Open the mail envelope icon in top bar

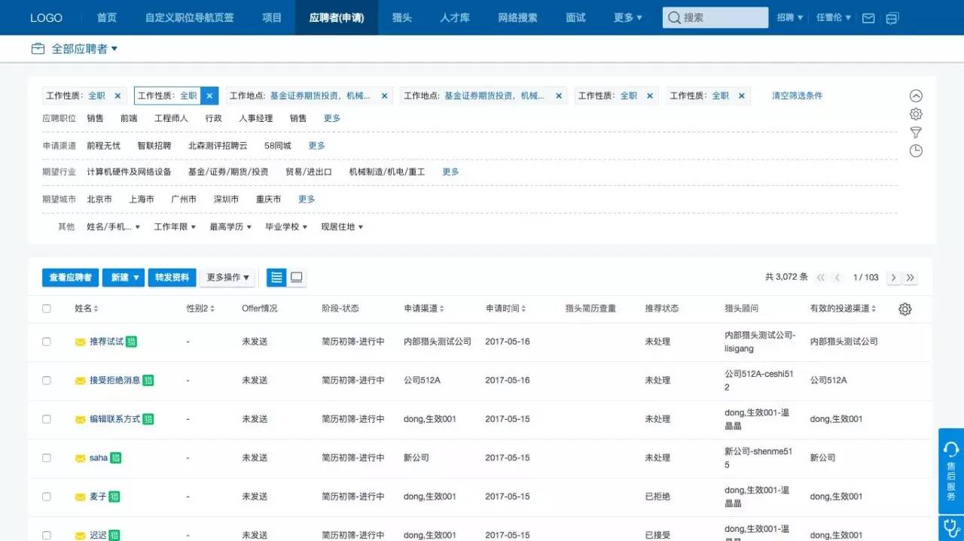[x=868, y=18]
